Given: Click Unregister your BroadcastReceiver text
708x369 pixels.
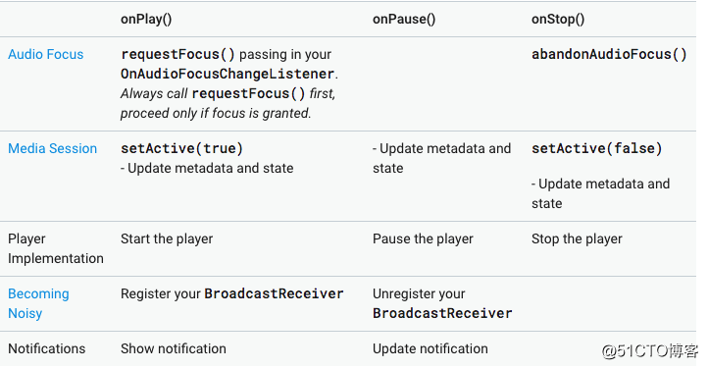Looking at the screenshot, I should [442, 303].
